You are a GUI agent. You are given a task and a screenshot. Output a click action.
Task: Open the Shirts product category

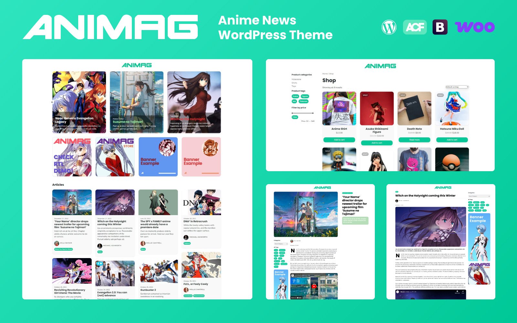[294, 83]
